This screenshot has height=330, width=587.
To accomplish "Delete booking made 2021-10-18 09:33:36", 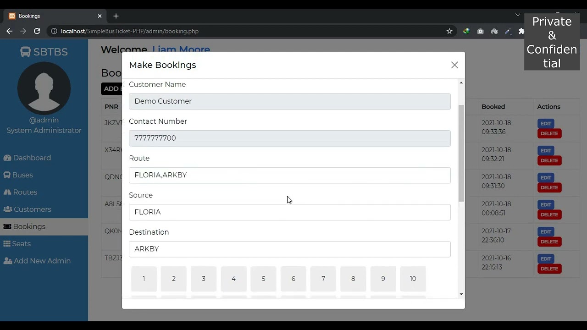I will (x=549, y=133).
